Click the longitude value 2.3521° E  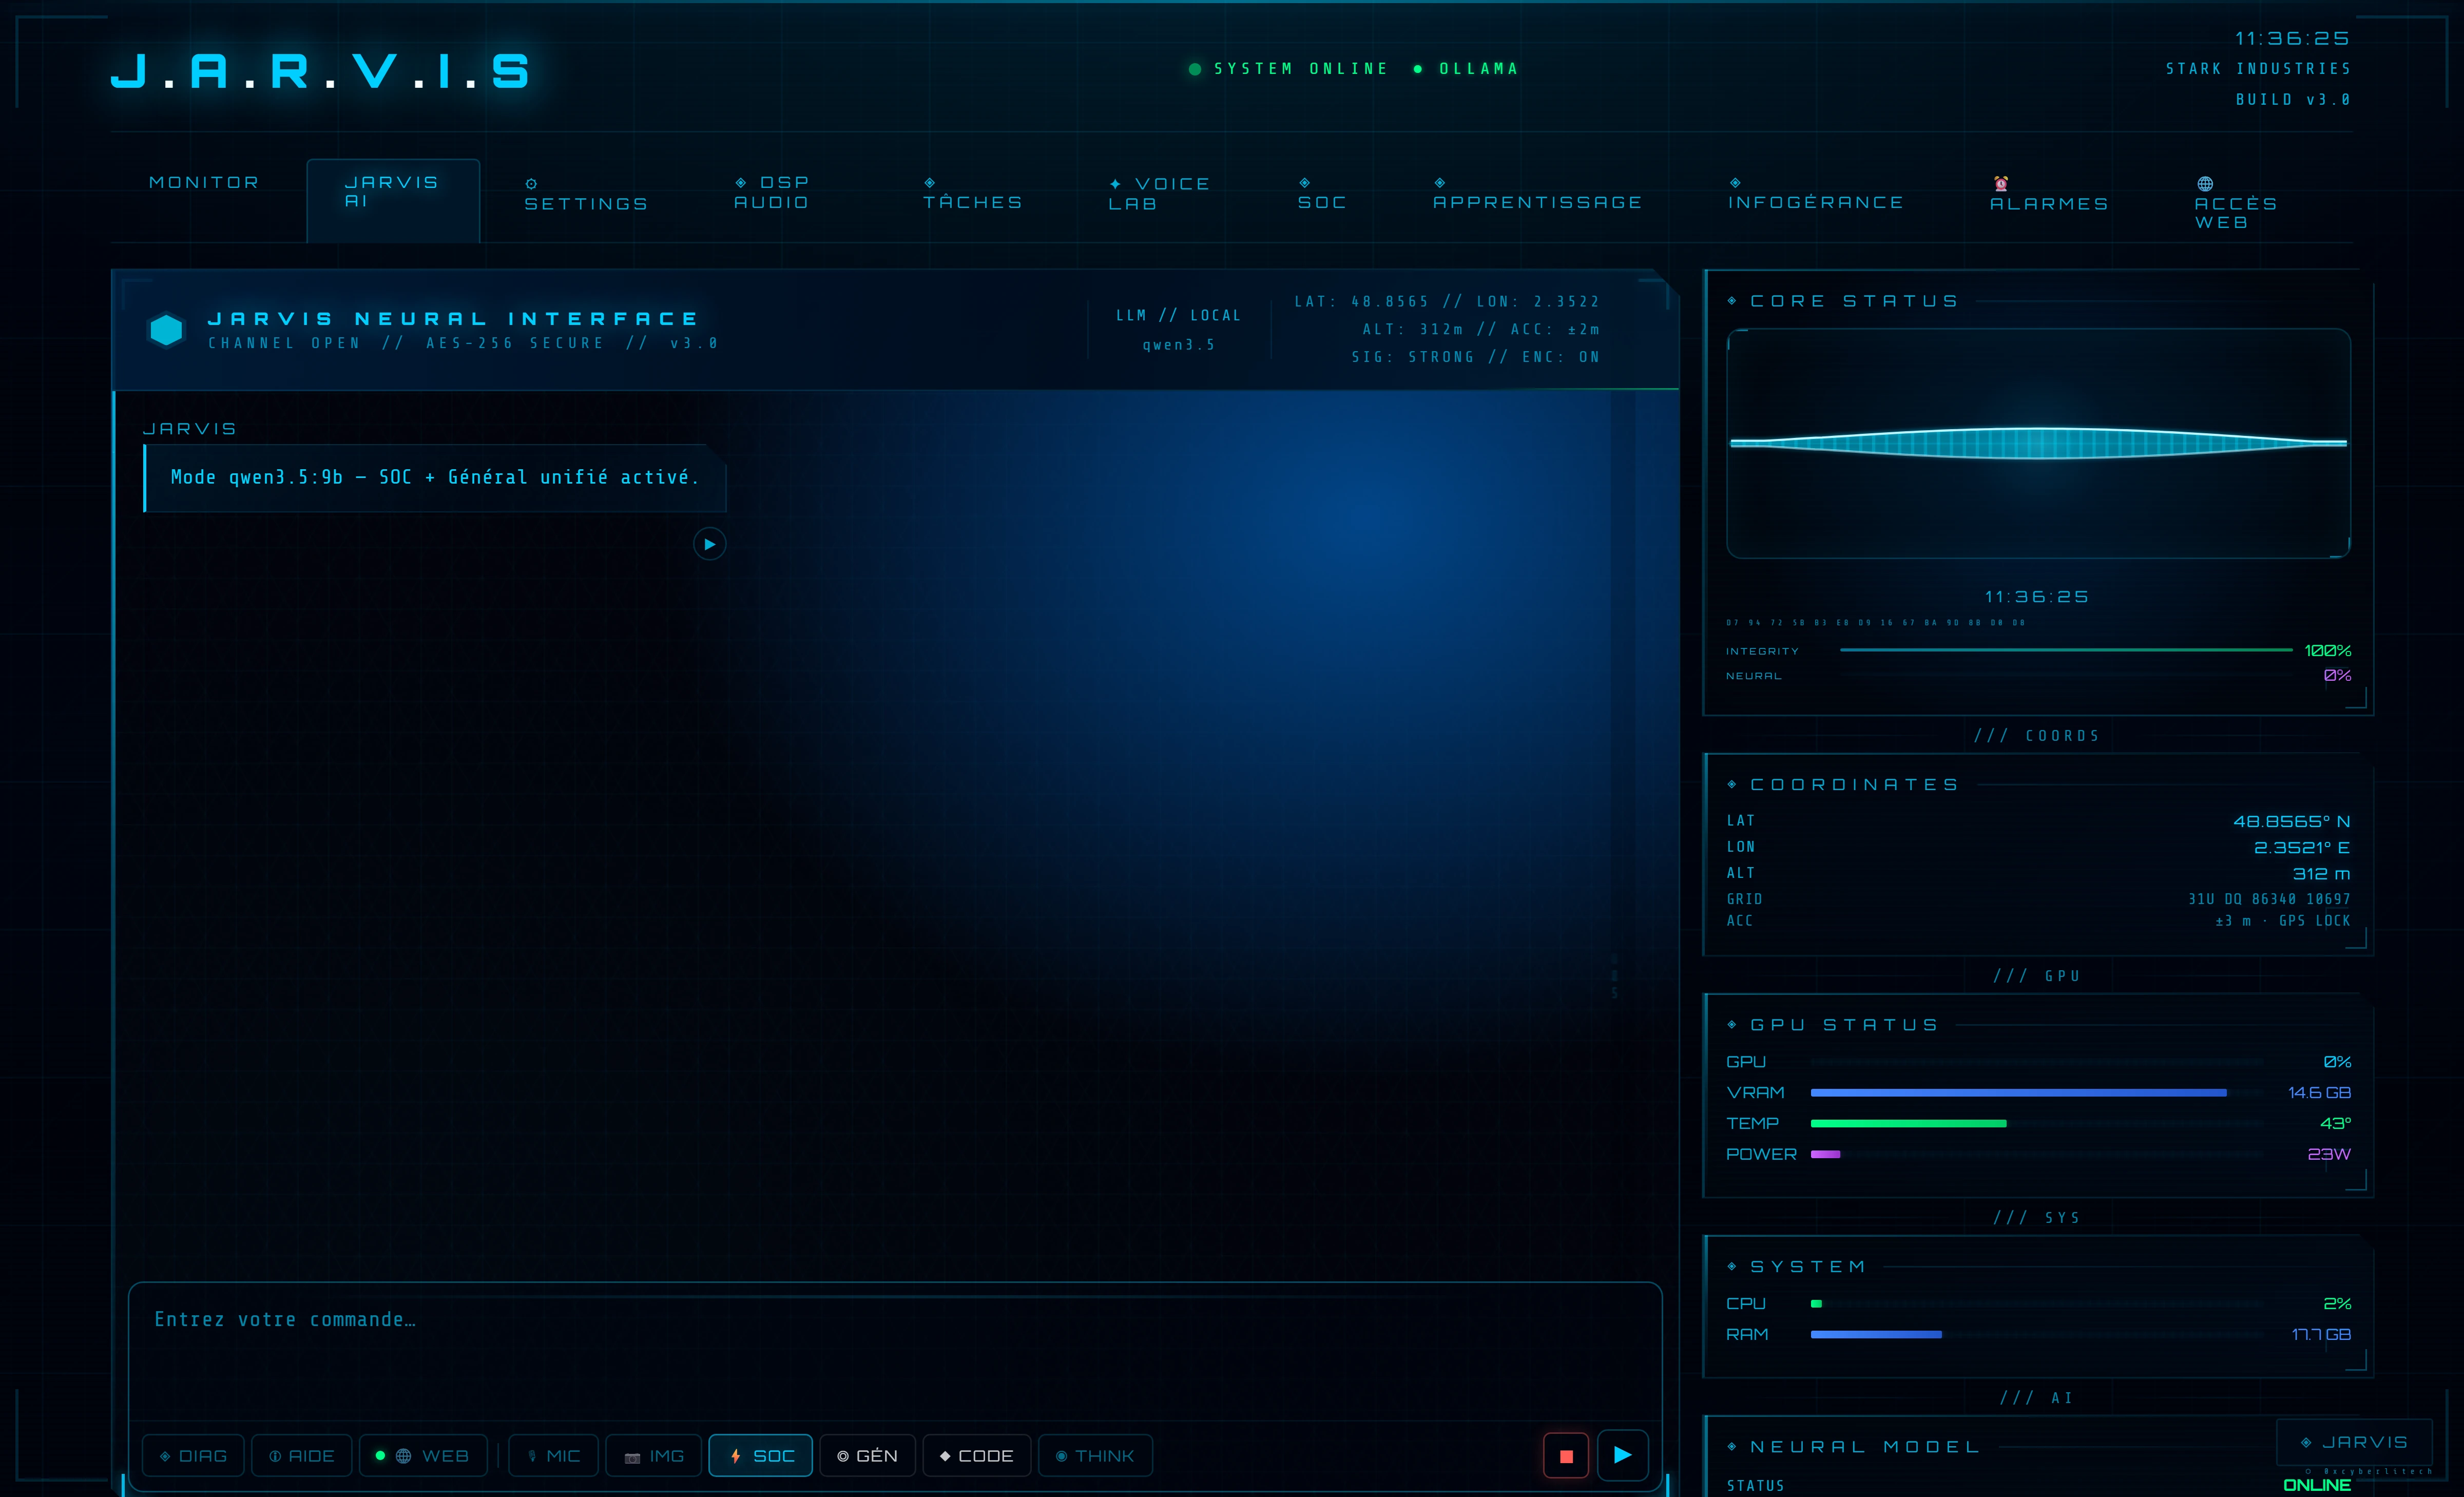point(2301,847)
